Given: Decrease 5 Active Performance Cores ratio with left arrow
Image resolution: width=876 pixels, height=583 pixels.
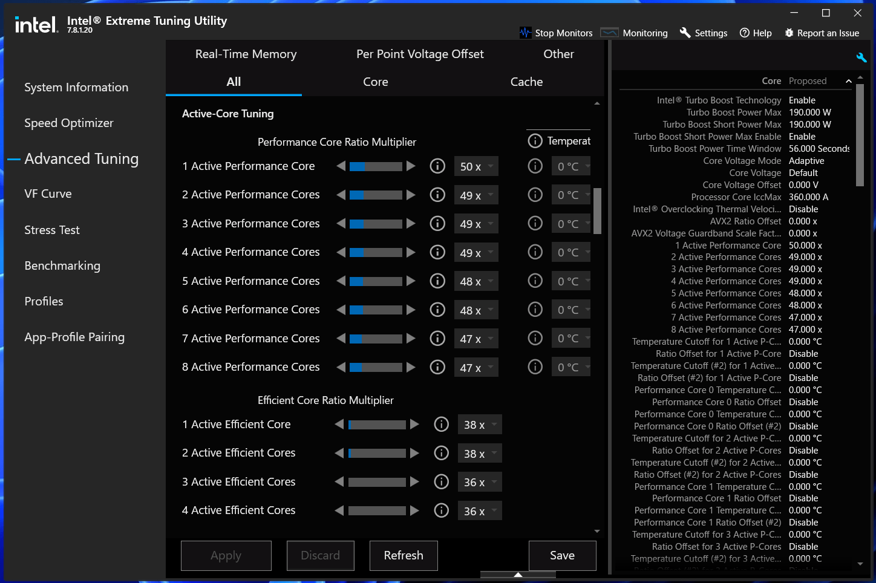Looking at the screenshot, I should pyautogui.click(x=341, y=281).
